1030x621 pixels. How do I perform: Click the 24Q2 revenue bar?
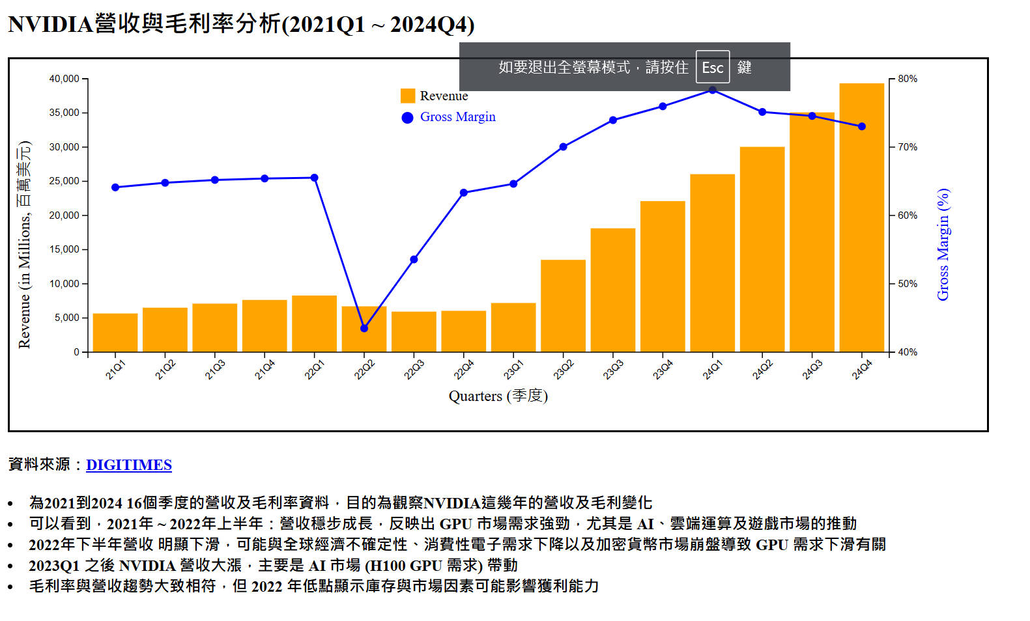762,249
